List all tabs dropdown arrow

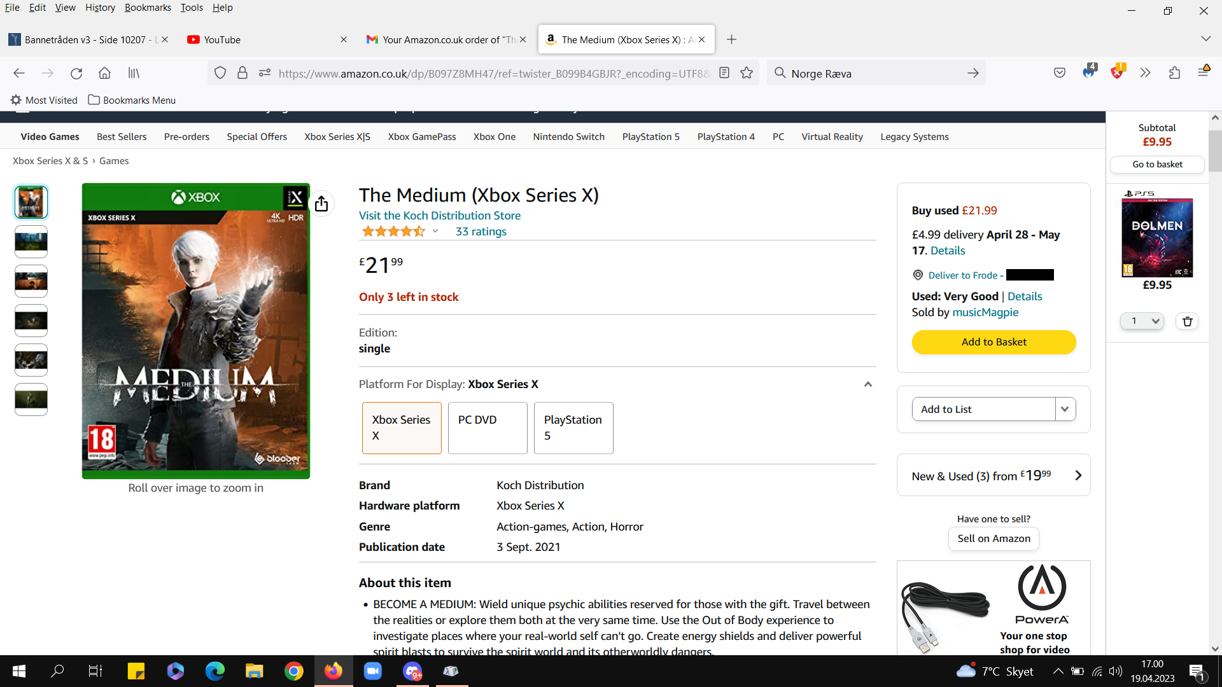[1205, 39]
